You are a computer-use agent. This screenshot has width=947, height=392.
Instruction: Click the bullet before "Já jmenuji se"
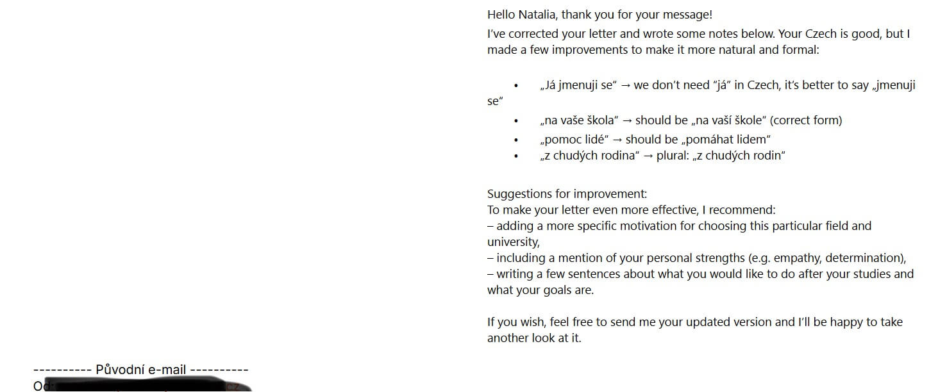click(515, 86)
